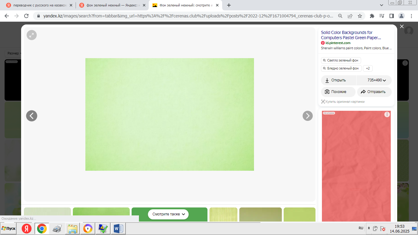Screen dimensions: 418x235
Task: Reload the current page
Action: (26, 16)
